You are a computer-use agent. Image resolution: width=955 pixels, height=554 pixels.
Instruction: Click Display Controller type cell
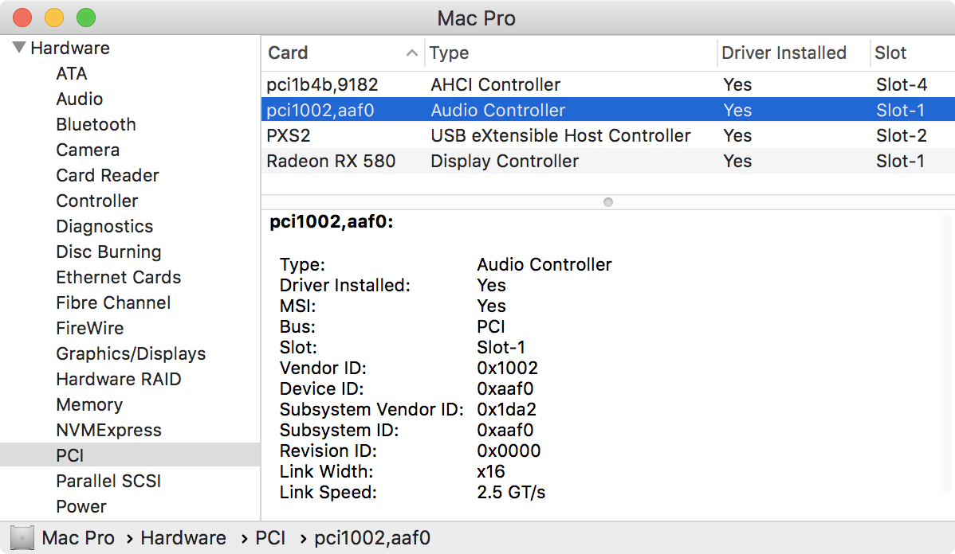tap(505, 161)
